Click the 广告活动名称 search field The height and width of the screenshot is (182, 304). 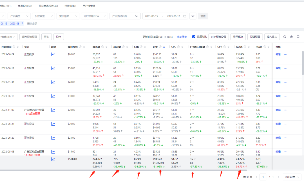point(125,16)
